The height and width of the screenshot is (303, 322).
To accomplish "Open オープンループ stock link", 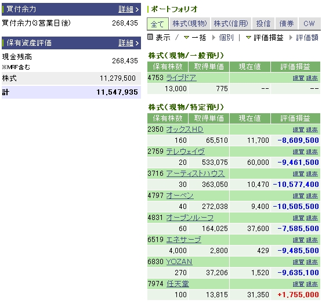I will click(190, 218).
